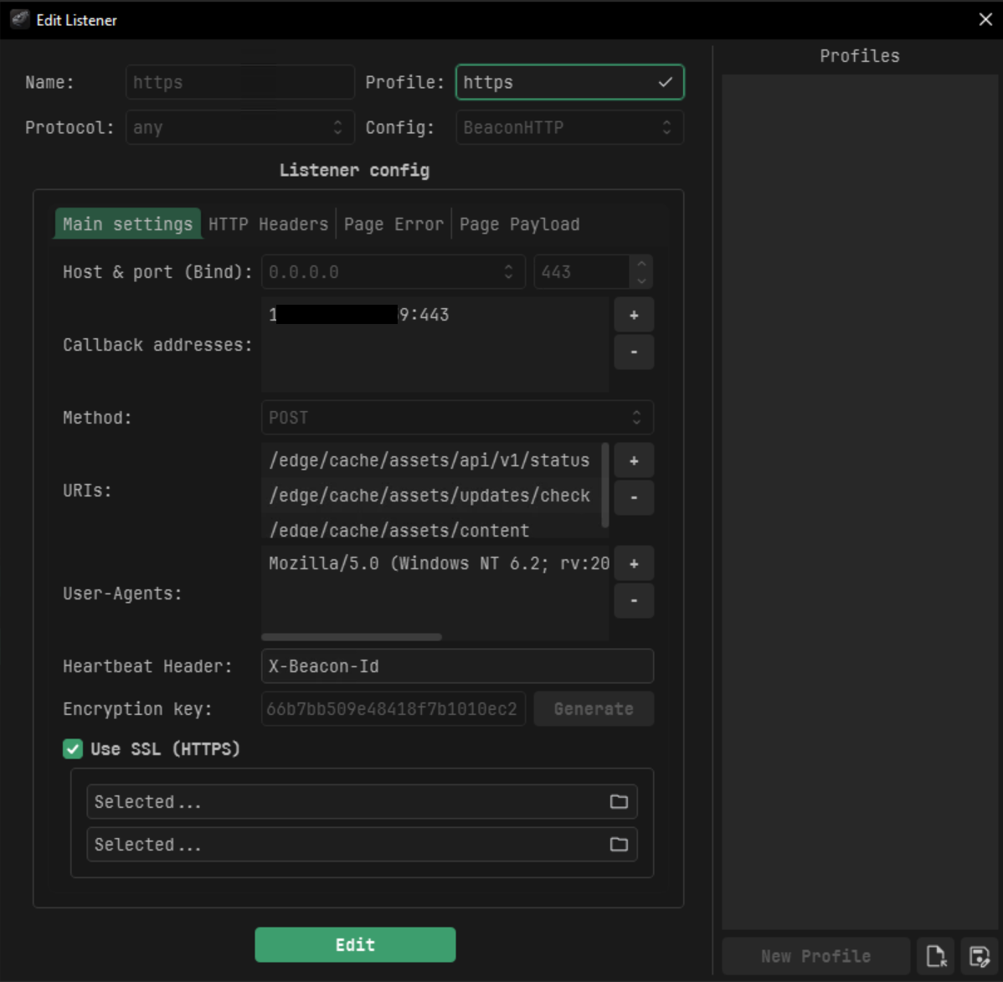Select URI /edge/cache/assets/api/v1/status
1003x982 pixels.
coord(430,460)
